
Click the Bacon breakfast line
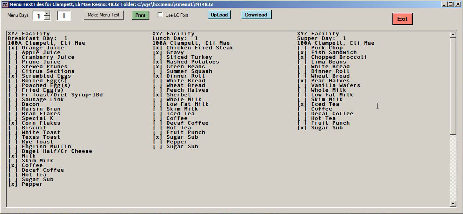tap(24, 104)
